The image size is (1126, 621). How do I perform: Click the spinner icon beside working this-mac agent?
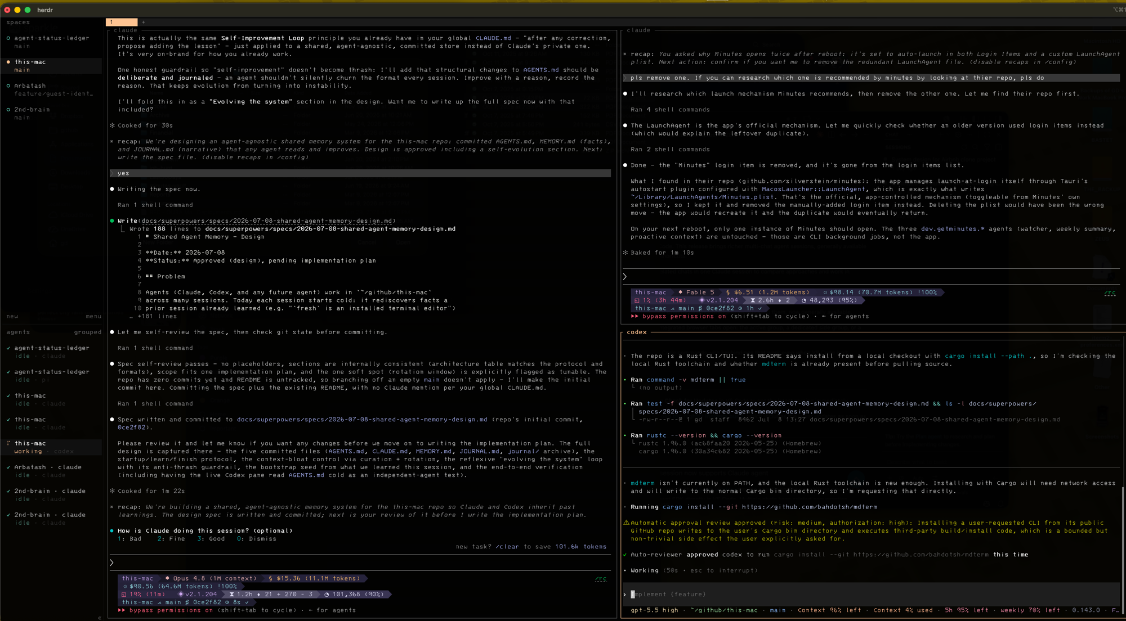[x=8, y=443]
